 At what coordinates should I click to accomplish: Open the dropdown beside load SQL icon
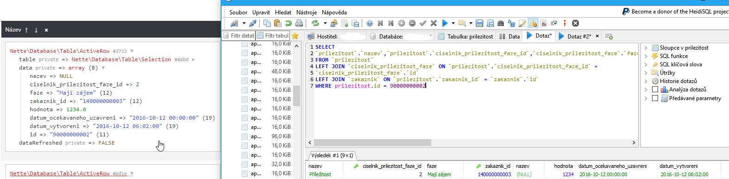click(471, 23)
